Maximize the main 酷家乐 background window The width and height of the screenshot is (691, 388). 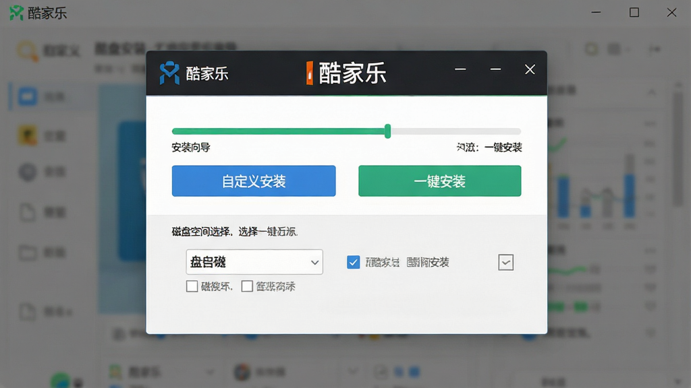click(634, 12)
